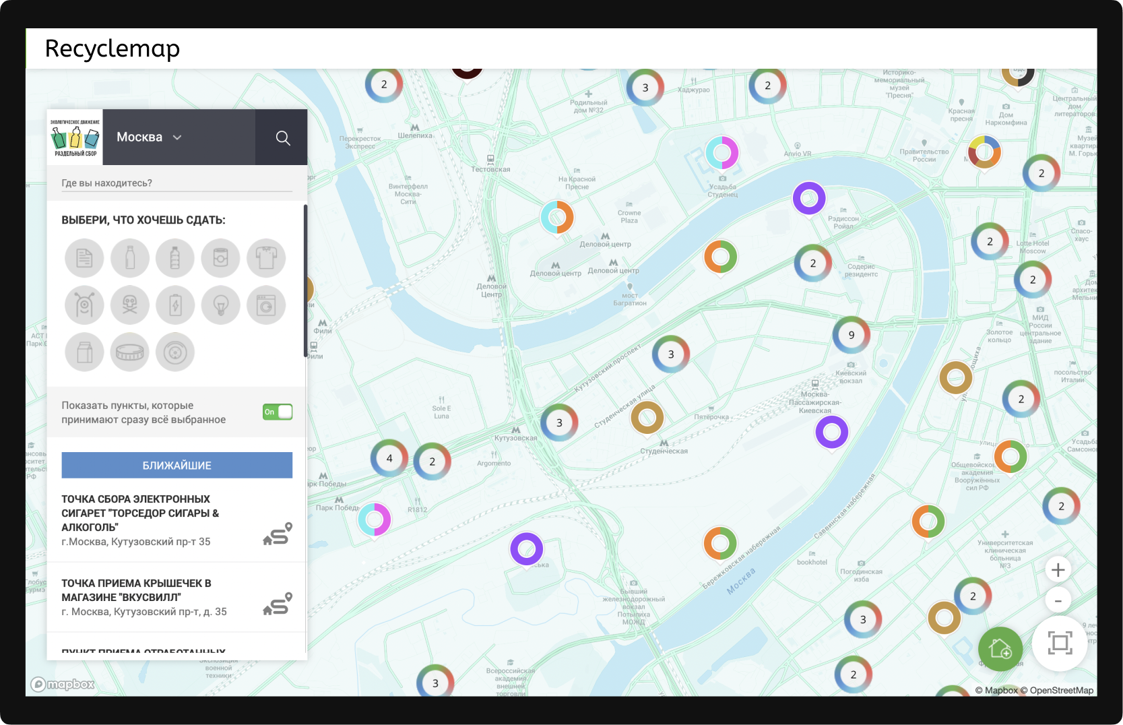Viewport: 1123px width, 725px height.
Task: Open cyan-orange marker beside Crowne Plaza
Action: click(557, 218)
